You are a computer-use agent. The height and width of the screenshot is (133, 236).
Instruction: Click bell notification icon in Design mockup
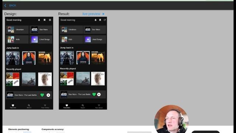click(x=39, y=20)
